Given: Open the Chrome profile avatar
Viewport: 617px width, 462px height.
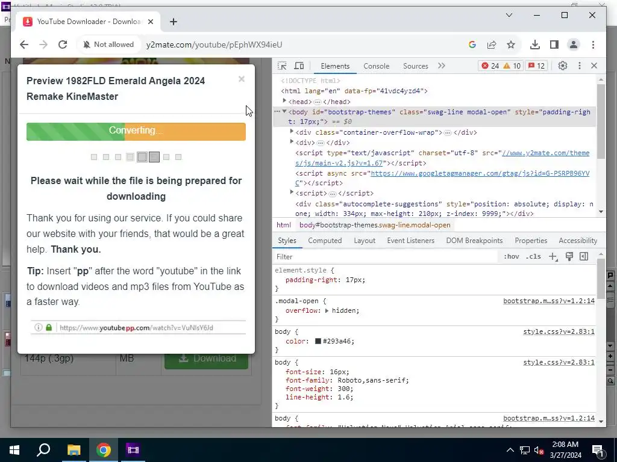Looking at the screenshot, I should point(574,45).
